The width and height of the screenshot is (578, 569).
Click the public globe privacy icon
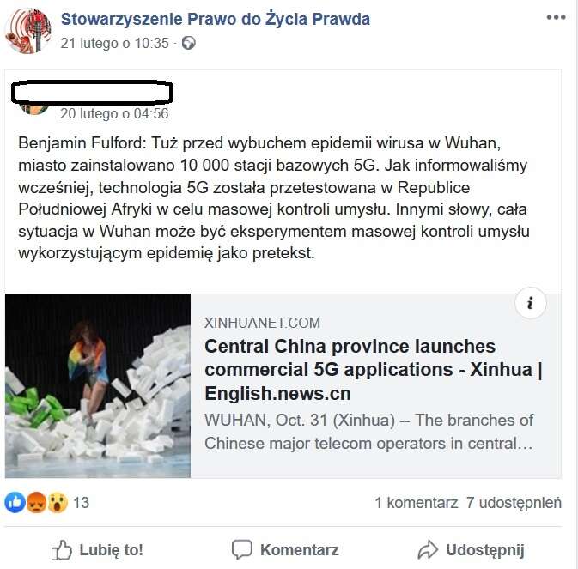point(188,43)
